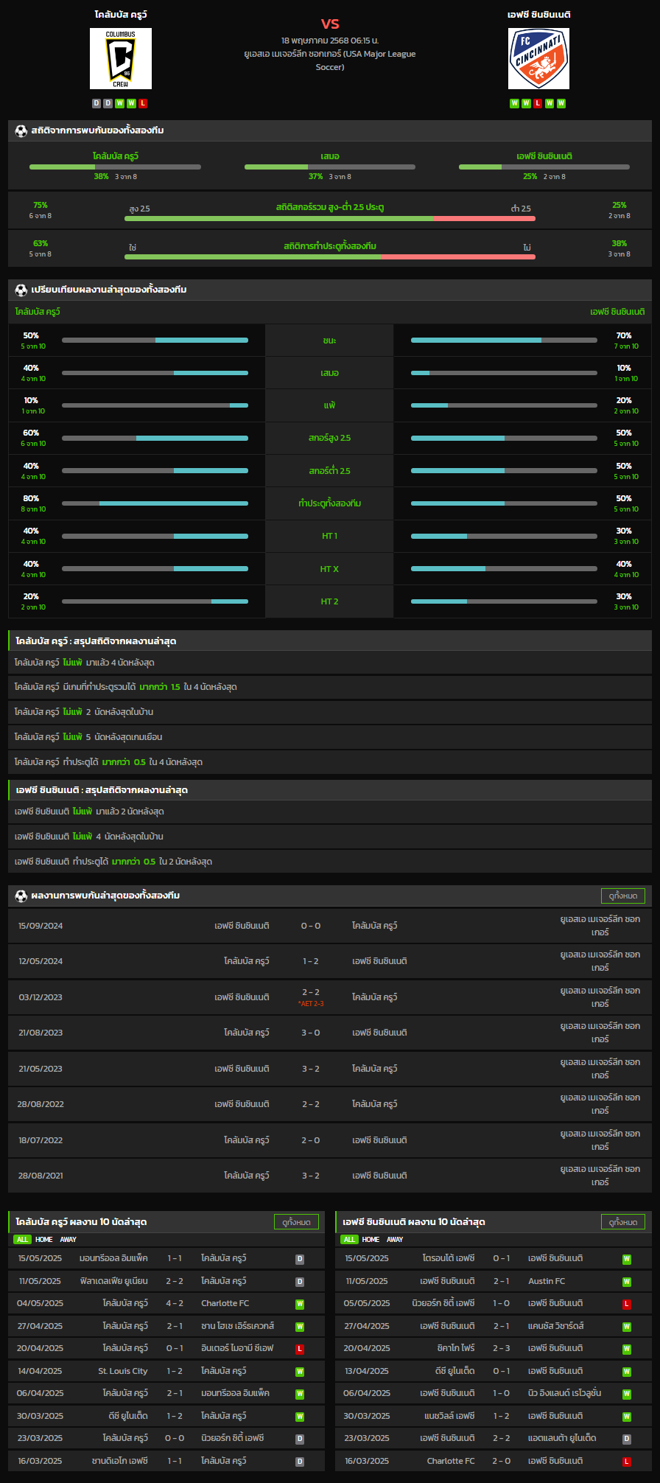
Task: Select AWAY tab in FC Cincinnati last 10 matches
Action: [395, 1240]
